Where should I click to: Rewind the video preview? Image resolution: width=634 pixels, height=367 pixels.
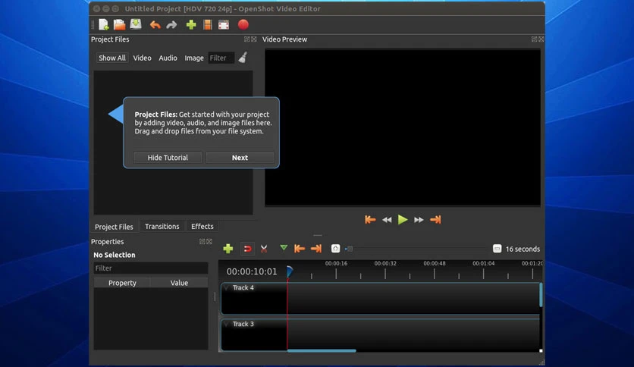(x=387, y=220)
